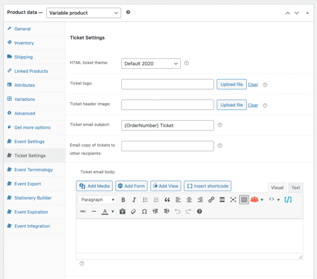Open the text color picker arrow

[x=112, y=211]
